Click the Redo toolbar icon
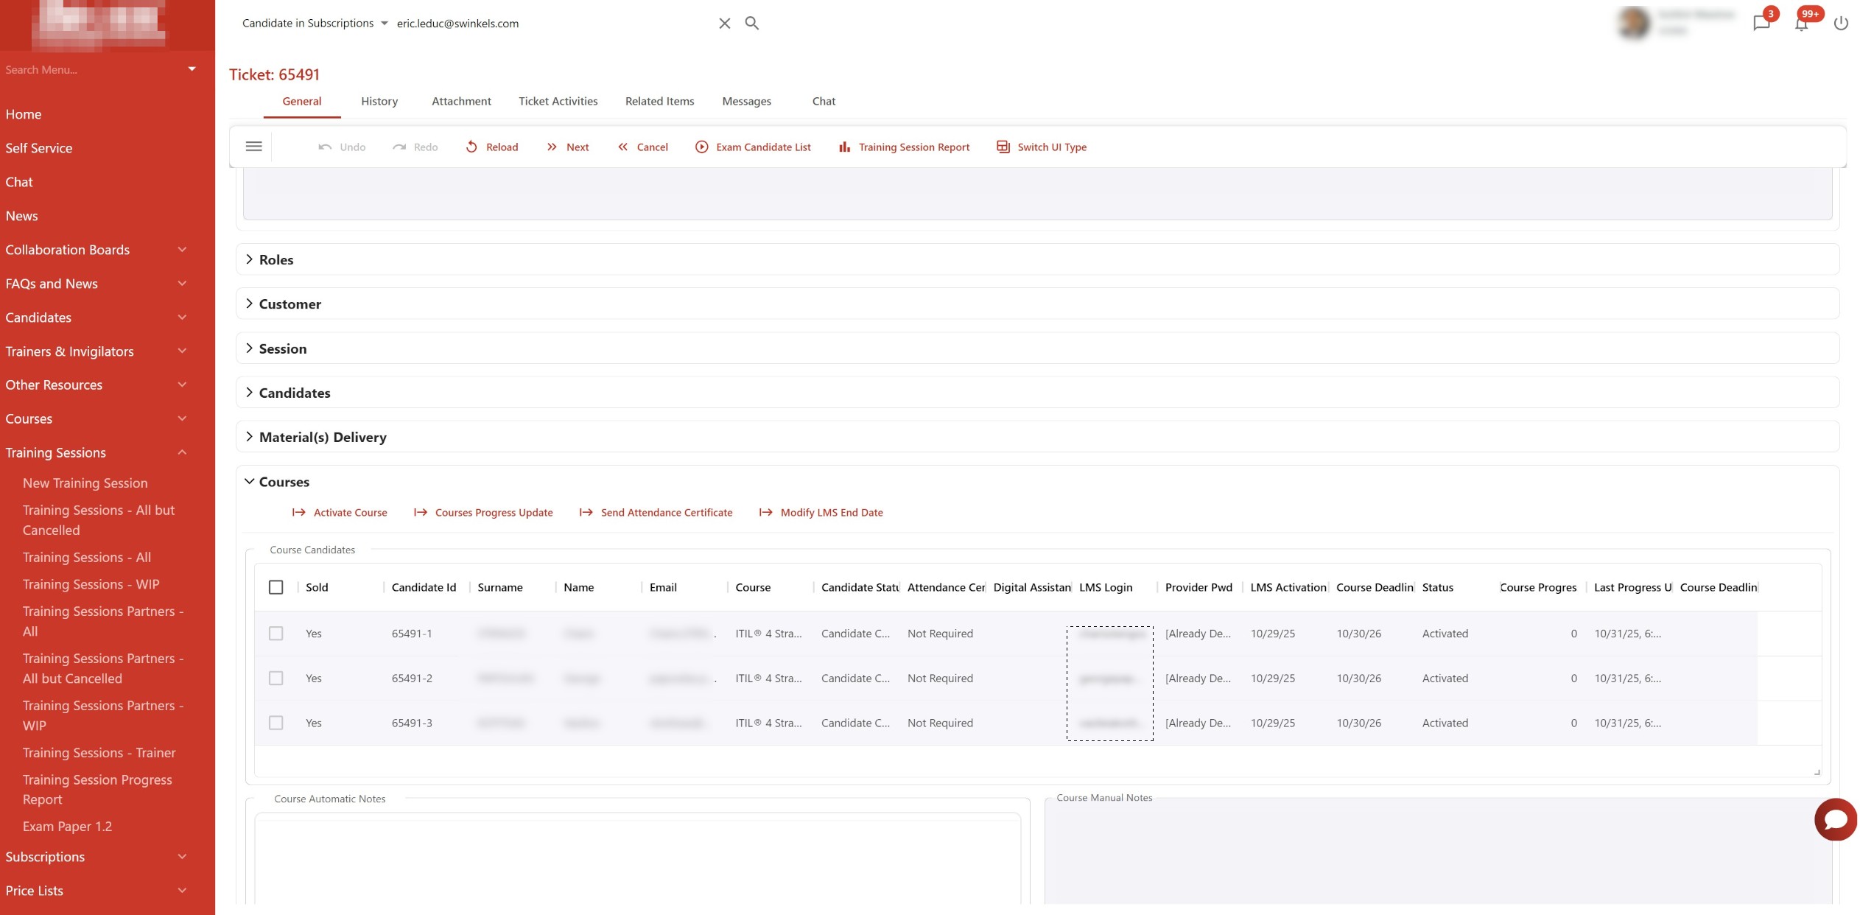1860x915 pixels. [400, 147]
